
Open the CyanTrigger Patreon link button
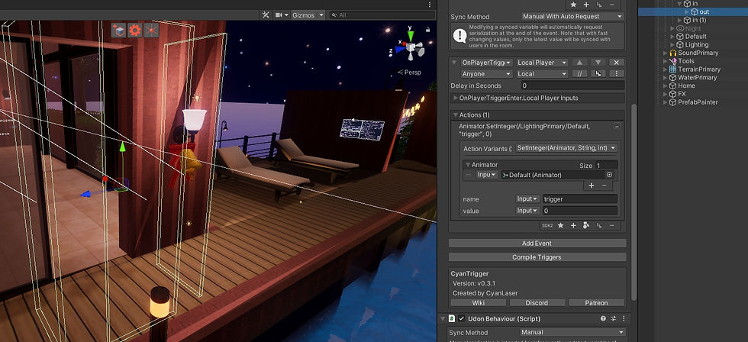pyautogui.click(x=596, y=303)
